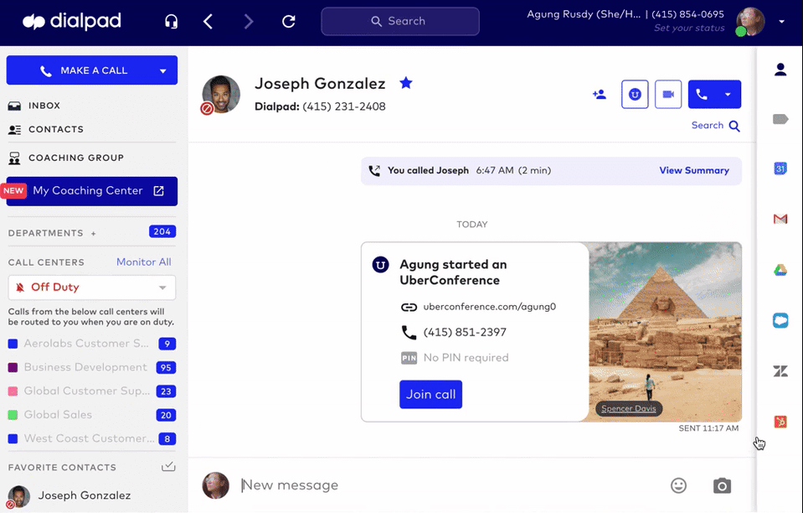Click the conversation Search link
The height and width of the screenshot is (513, 803).
pos(715,126)
